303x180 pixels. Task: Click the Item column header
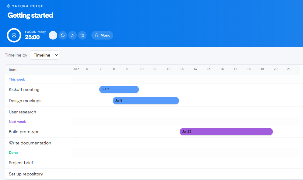point(12,70)
